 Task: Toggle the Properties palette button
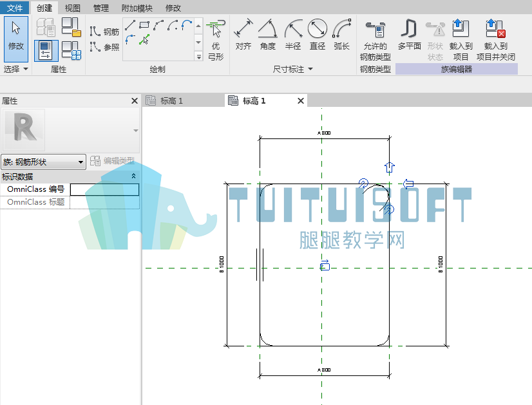pos(46,50)
